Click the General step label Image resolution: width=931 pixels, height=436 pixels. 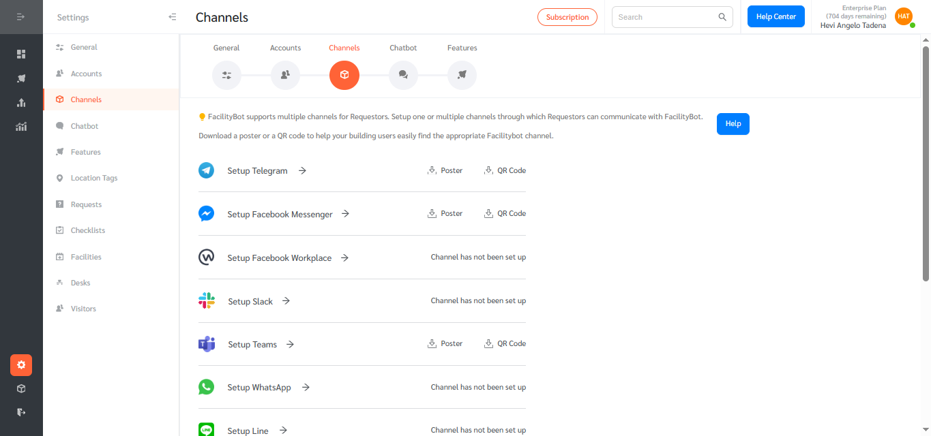[226, 48]
